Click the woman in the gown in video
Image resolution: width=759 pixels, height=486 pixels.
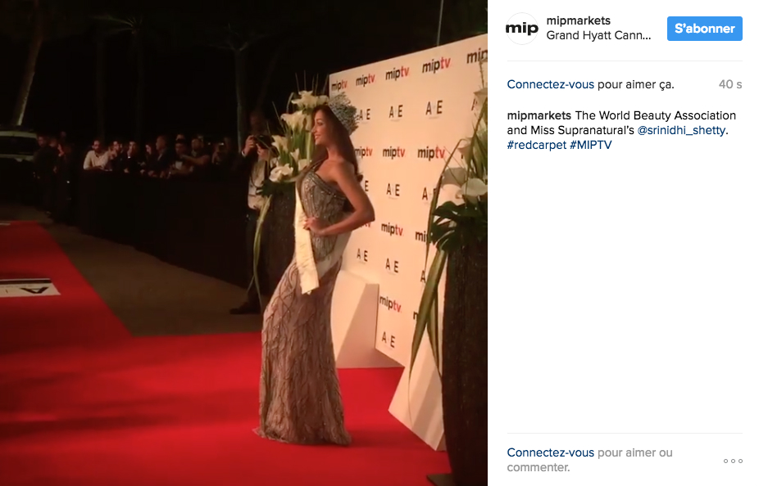point(313,271)
